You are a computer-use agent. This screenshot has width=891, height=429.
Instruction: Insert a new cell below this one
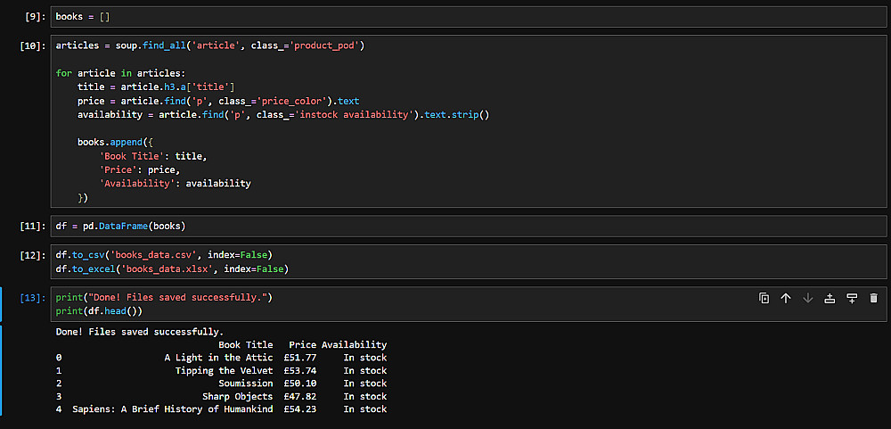point(851,298)
